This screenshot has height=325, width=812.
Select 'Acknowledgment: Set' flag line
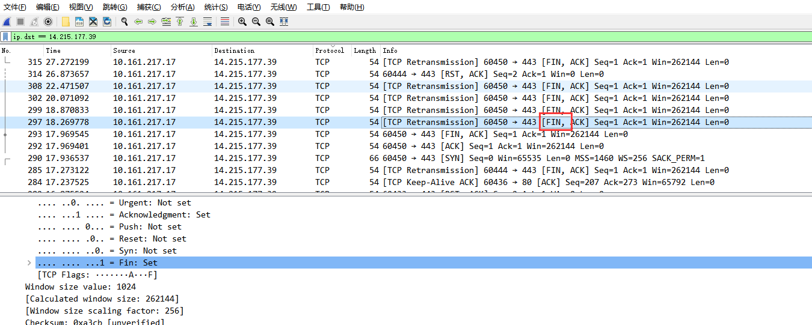tap(124, 214)
